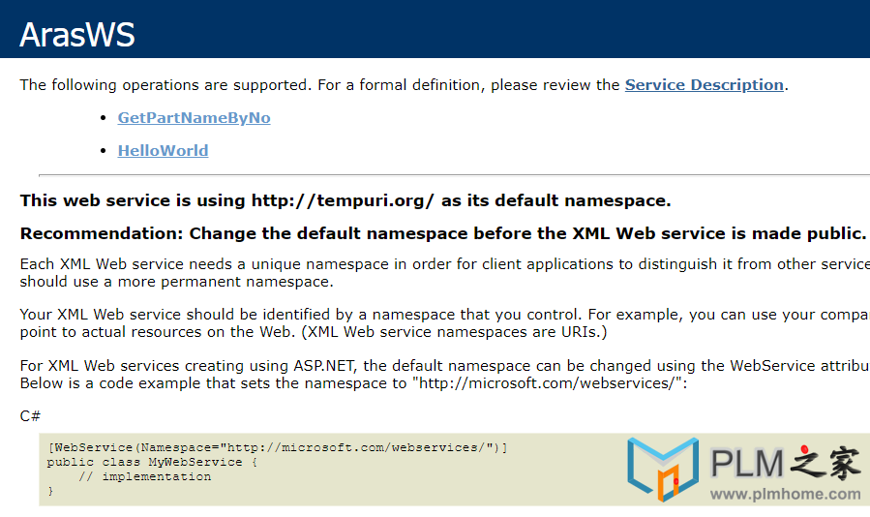Click the tempuri.org default namespace heading
870x517 pixels.
(x=345, y=200)
